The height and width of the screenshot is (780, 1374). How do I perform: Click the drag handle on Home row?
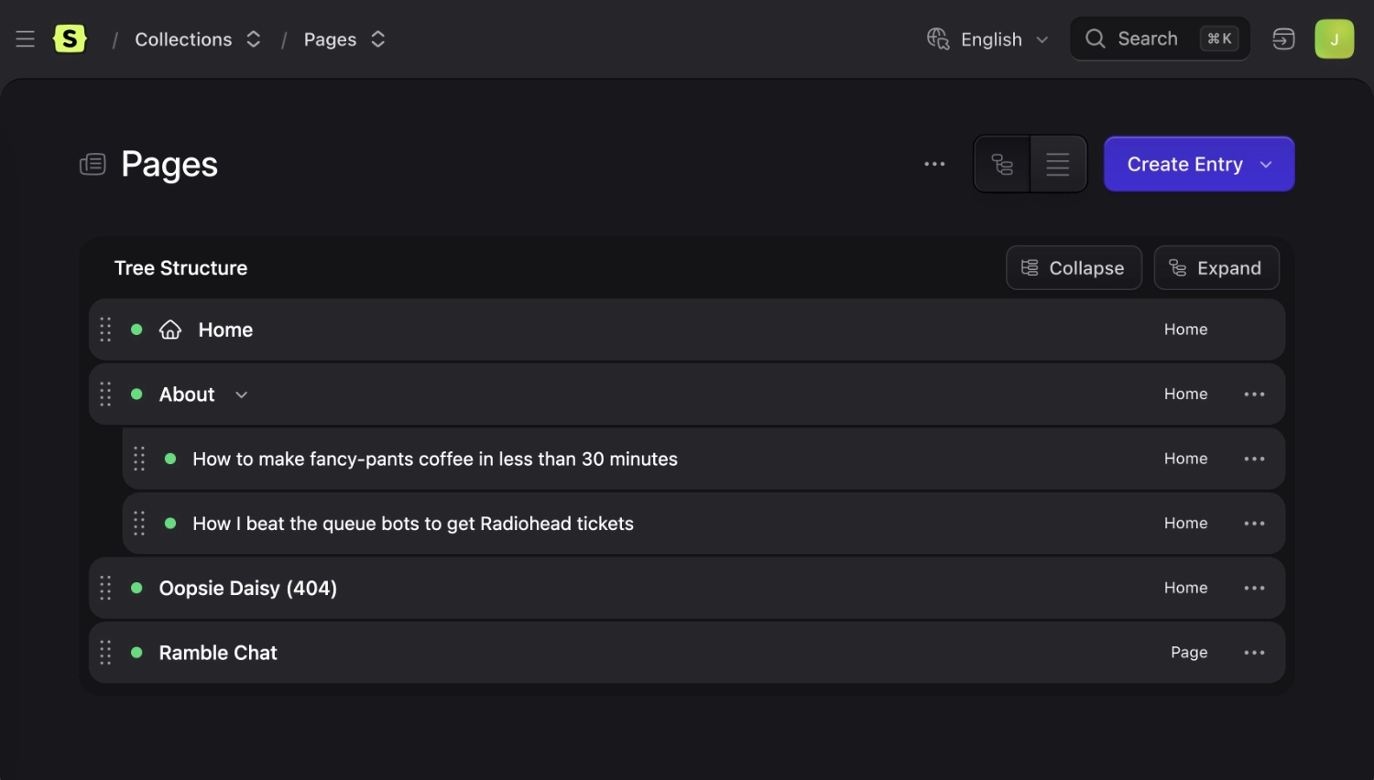[105, 330]
